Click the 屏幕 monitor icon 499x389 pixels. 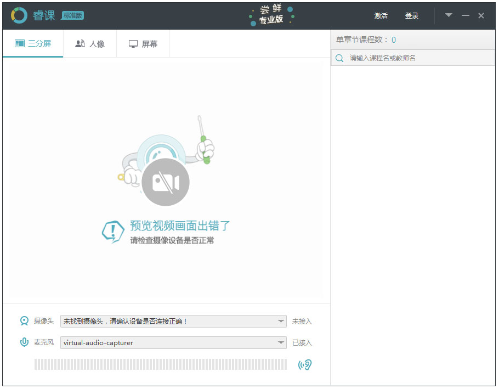[x=133, y=44]
